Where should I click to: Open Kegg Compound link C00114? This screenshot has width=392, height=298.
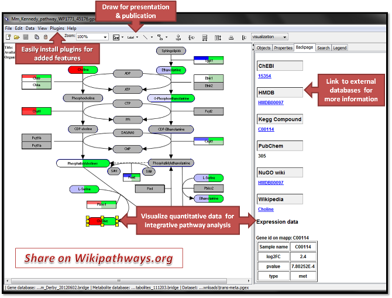click(266, 129)
